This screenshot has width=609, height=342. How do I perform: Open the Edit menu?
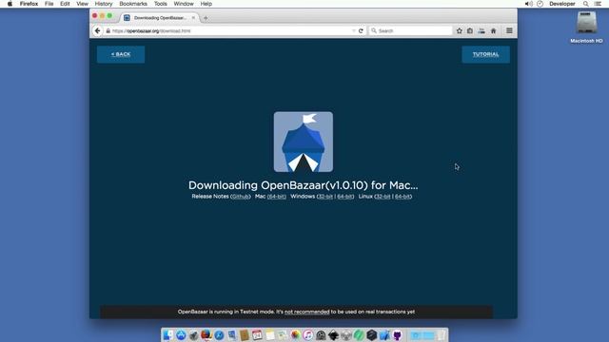[65, 4]
